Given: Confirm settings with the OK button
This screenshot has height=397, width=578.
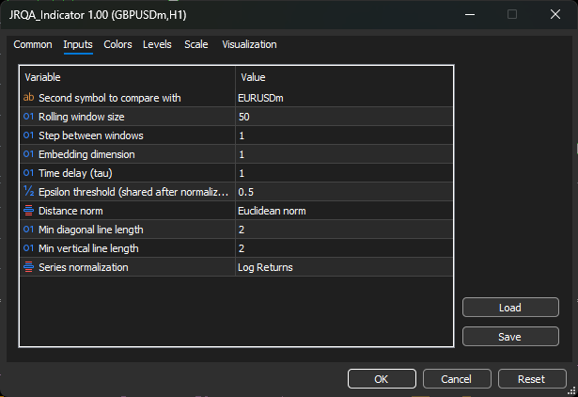Looking at the screenshot, I should 382,379.
